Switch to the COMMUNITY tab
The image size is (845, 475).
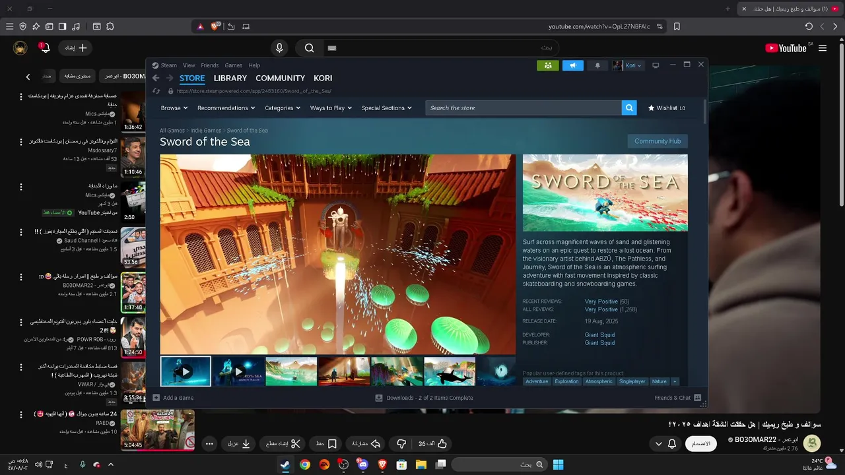click(280, 78)
